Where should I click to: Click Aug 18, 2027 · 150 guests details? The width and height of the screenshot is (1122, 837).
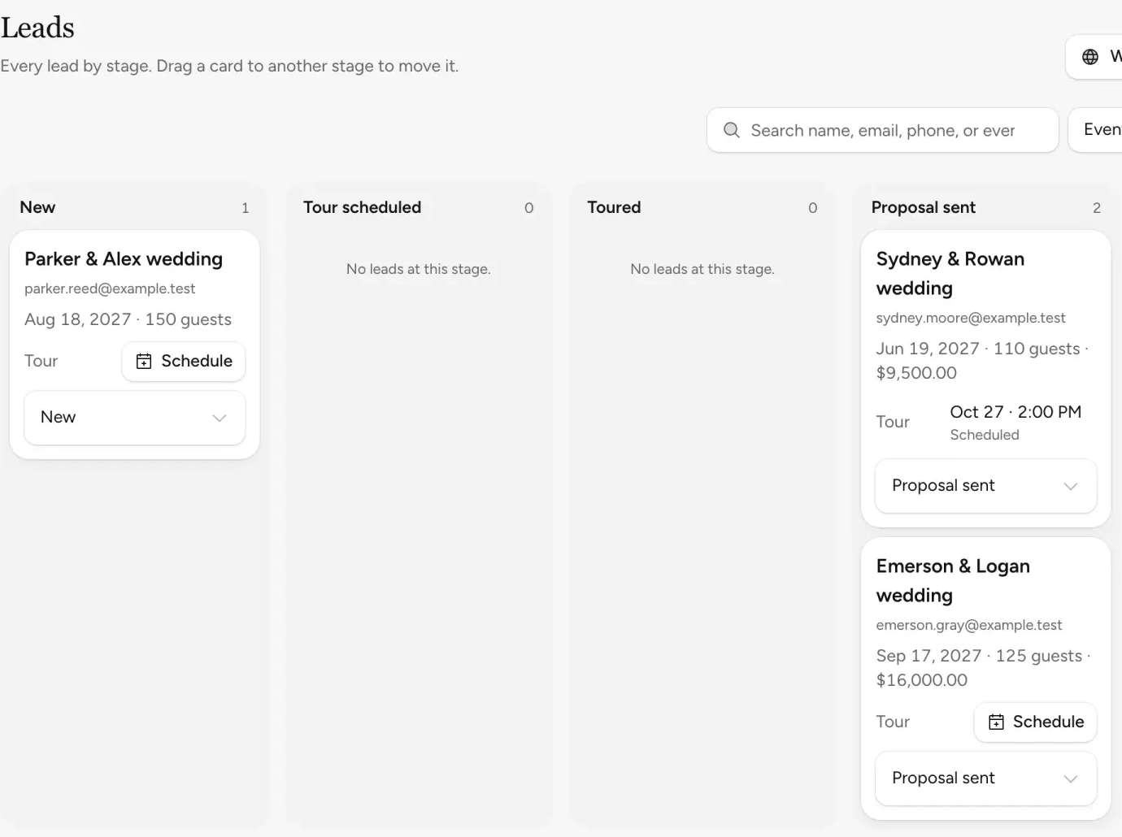coord(128,320)
